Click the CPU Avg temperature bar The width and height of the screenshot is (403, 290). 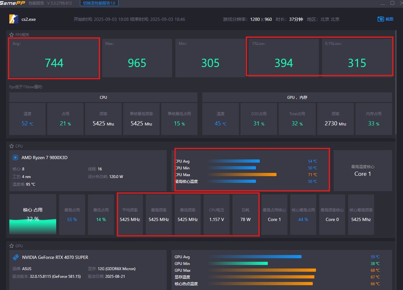click(234, 161)
